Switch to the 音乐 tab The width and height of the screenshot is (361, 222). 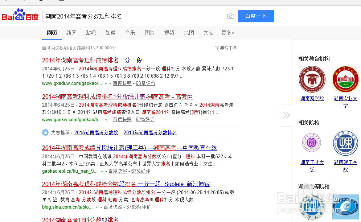point(130,33)
